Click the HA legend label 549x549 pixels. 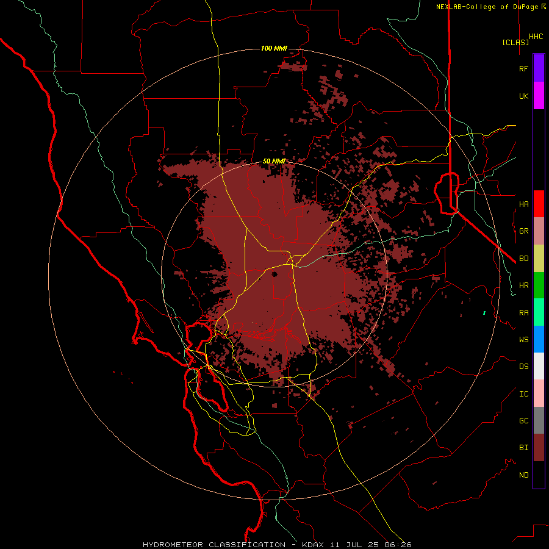coord(523,204)
